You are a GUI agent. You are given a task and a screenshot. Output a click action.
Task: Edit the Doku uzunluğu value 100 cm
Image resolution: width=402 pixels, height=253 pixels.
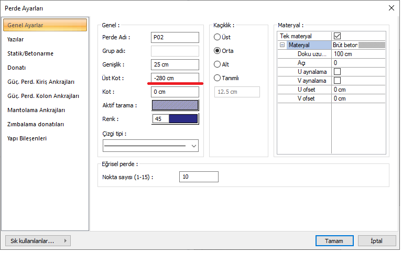tap(358, 54)
